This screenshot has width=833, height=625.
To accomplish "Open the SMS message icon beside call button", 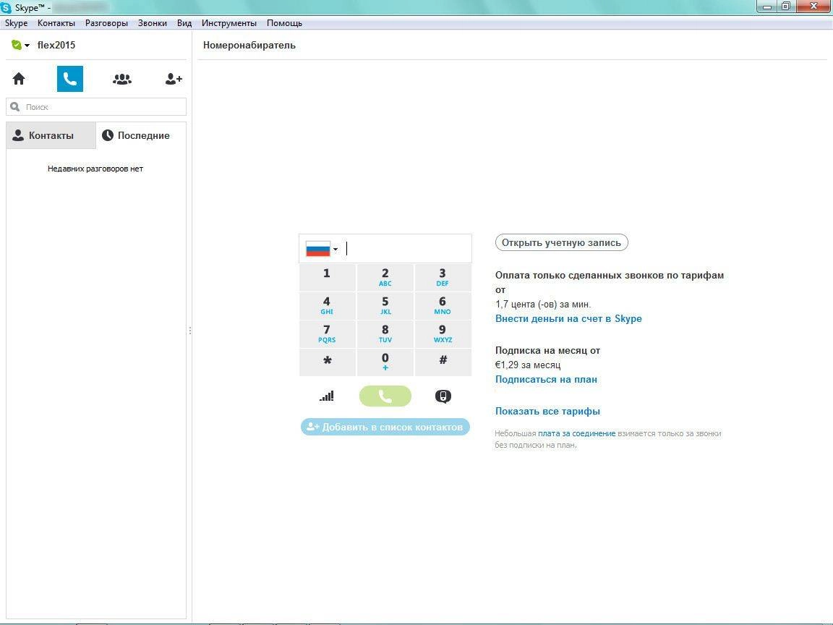I will point(443,396).
